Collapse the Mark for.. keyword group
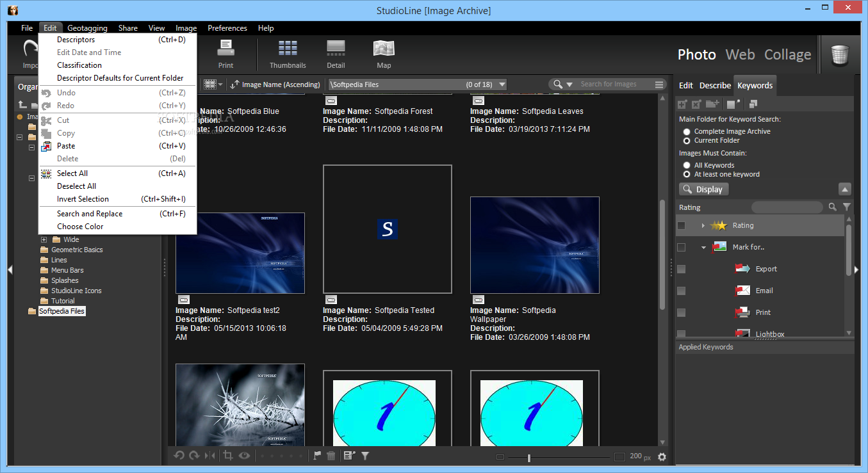This screenshot has width=868, height=473. click(x=703, y=247)
